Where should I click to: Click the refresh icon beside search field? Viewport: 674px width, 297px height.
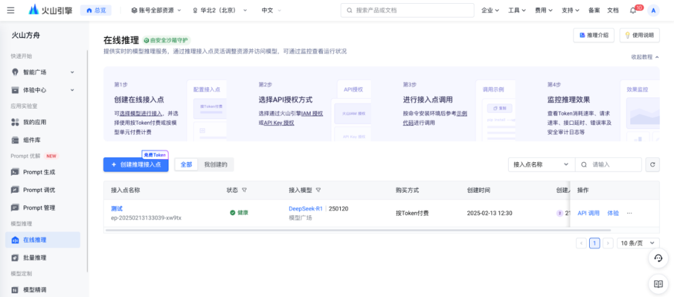coord(652,165)
